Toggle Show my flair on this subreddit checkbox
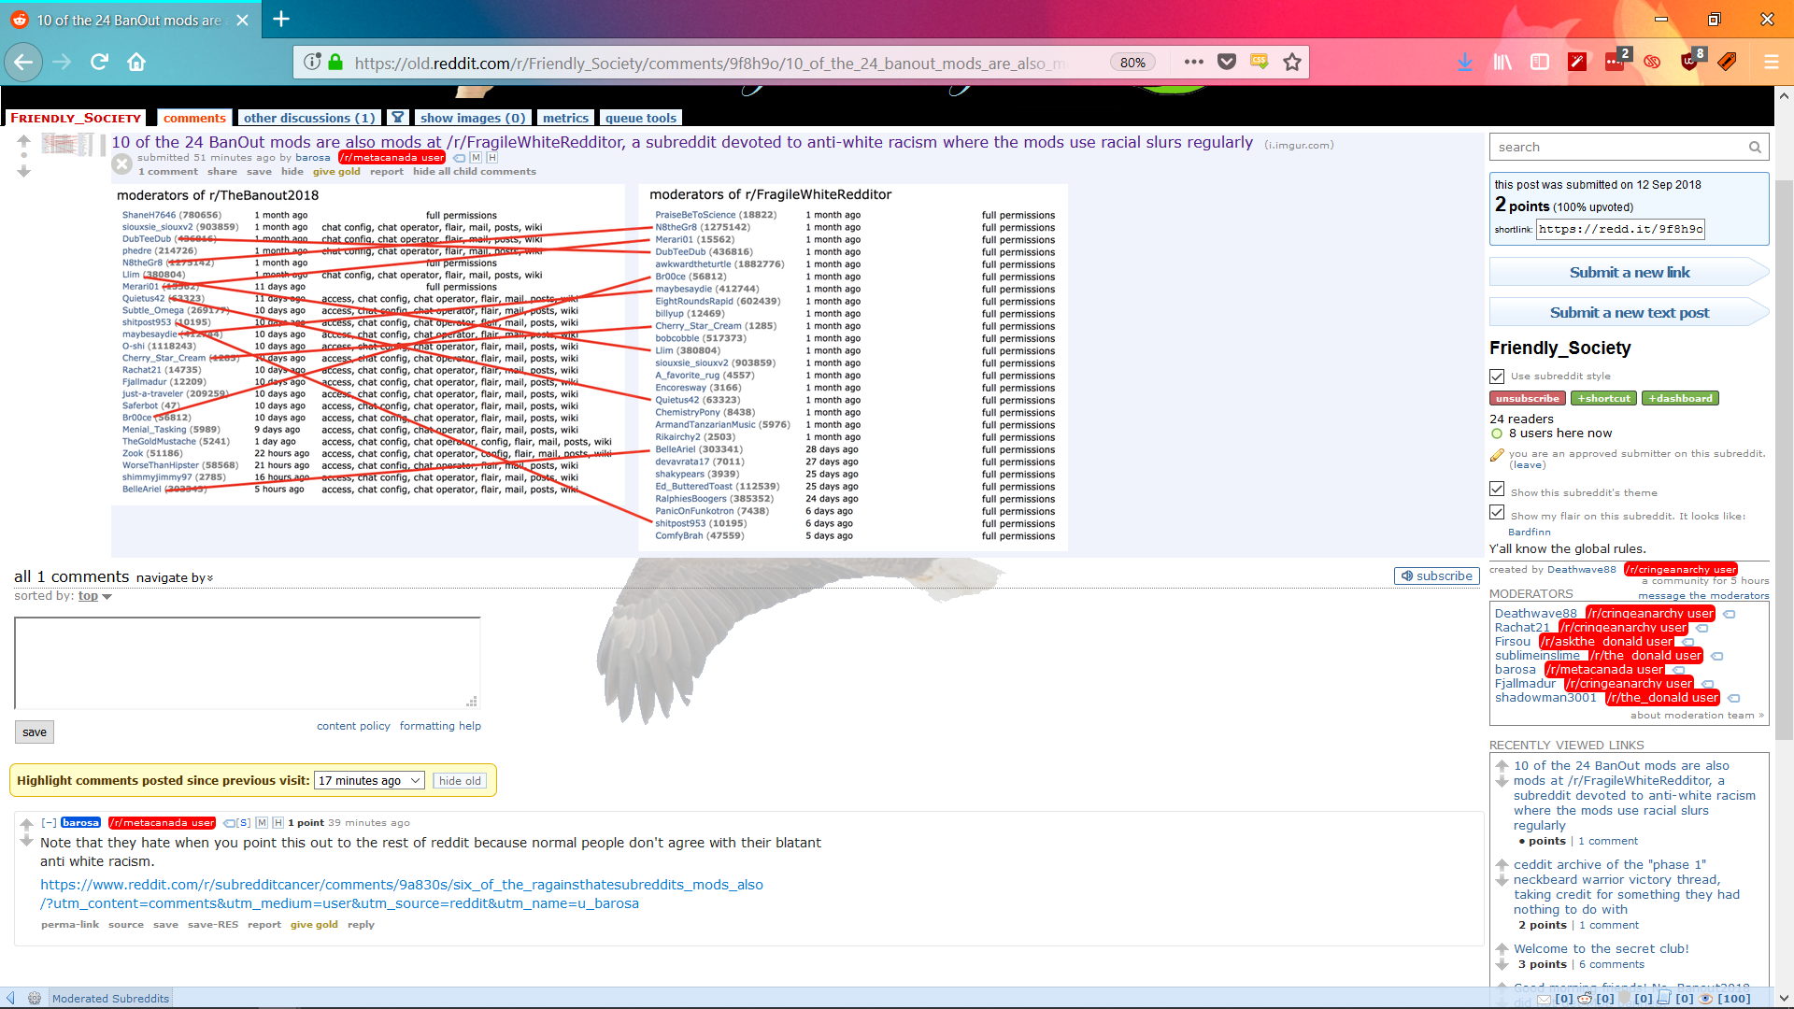1794x1009 pixels. 1497,513
